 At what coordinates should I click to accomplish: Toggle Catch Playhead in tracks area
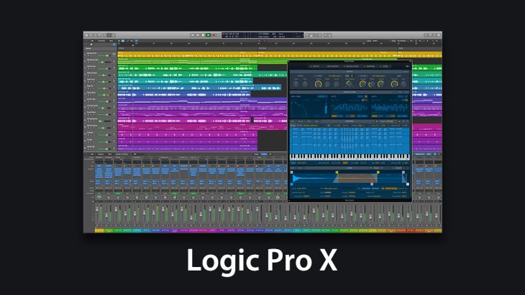(136, 41)
